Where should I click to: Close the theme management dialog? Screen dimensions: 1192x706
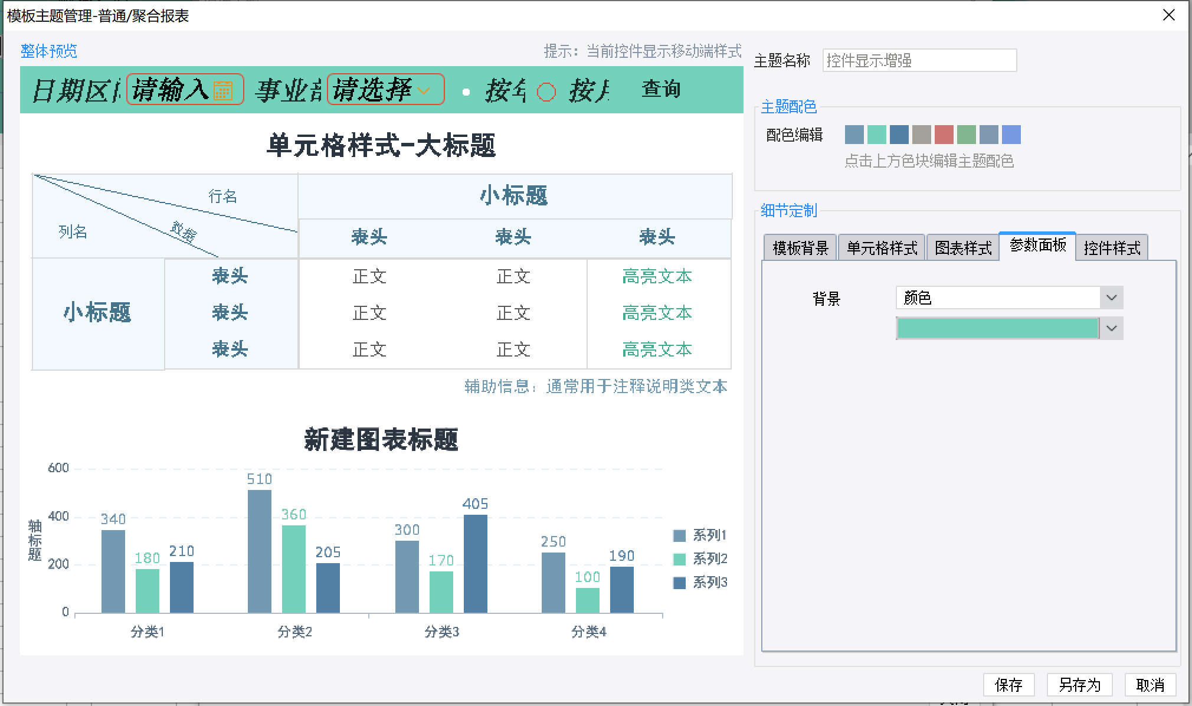[1168, 15]
